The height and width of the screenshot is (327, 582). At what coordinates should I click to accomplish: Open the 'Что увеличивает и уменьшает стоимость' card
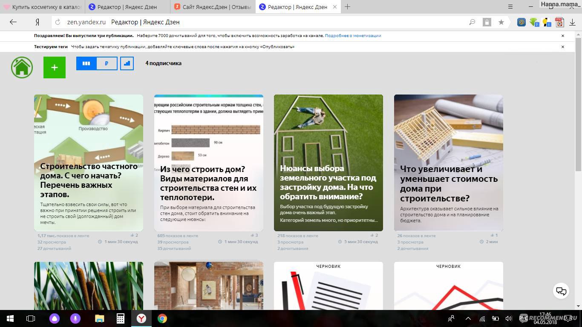449,163
